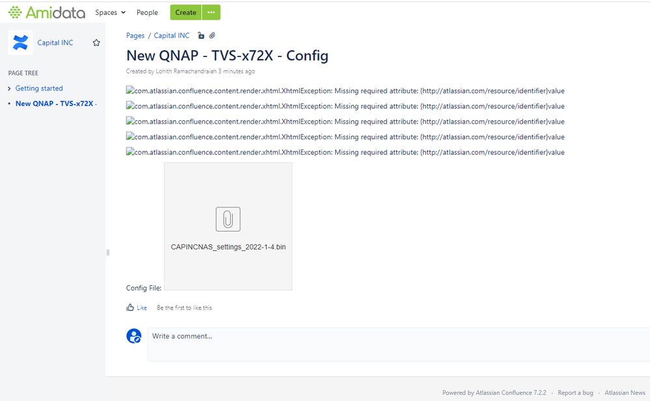Open Getting started page
This screenshot has width=650, height=401.
(39, 88)
